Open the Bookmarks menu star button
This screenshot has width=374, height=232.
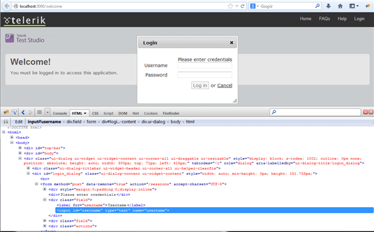tap(353, 6)
